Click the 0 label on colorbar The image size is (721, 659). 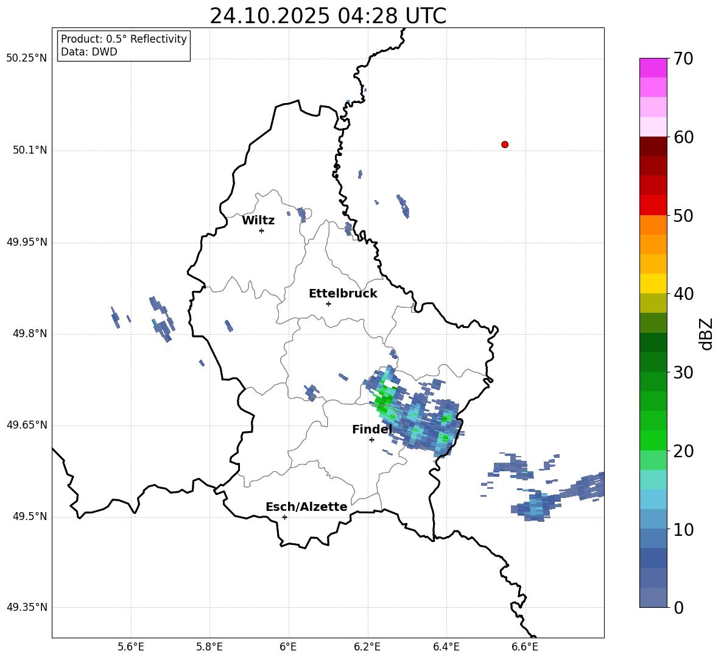[678, 607]
